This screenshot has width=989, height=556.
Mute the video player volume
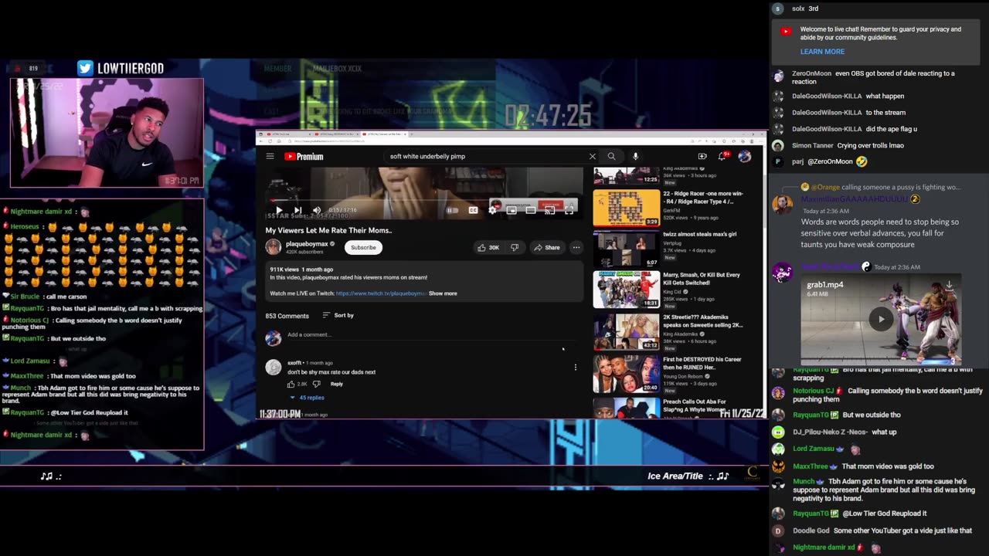(317, 210)
